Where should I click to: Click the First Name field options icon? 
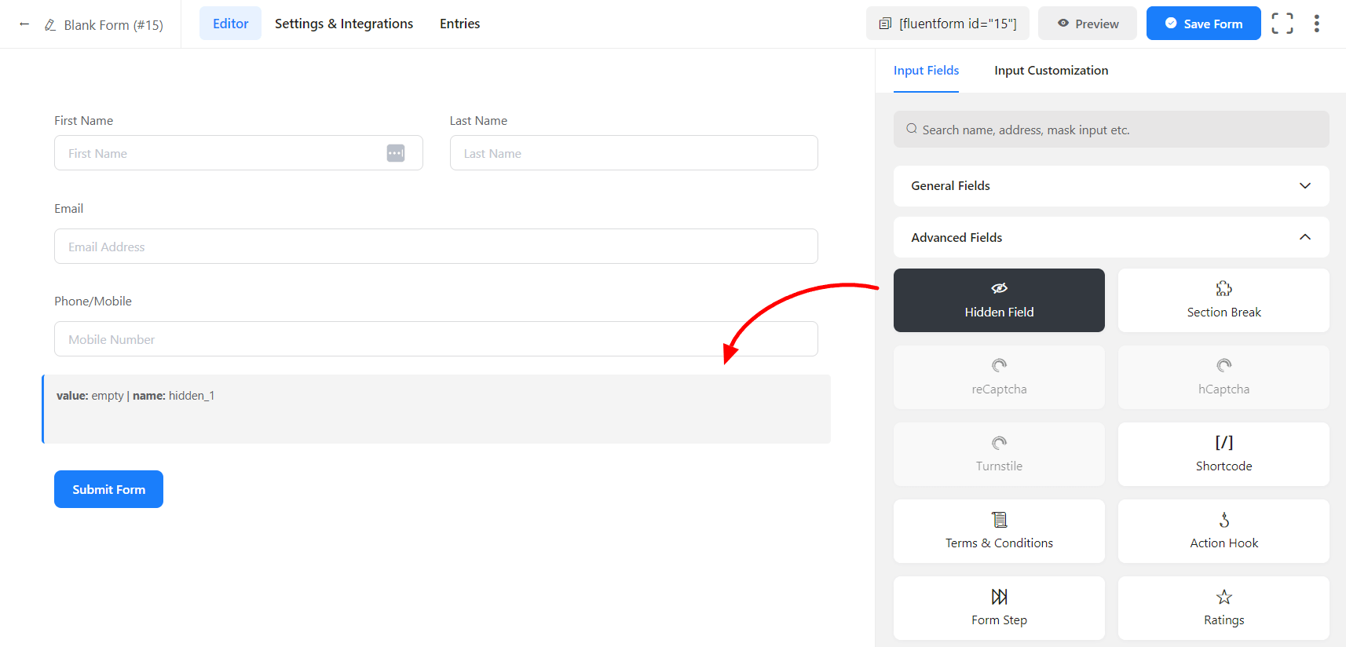396,153
